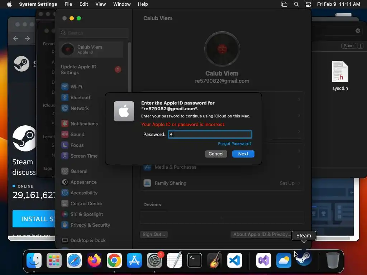This screenshot has width=367, height=275.
Task: Open the Edit menu
Action: 84,4
